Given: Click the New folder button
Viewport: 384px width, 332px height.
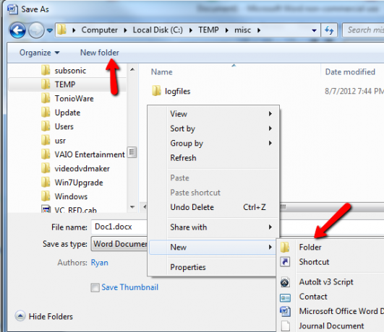Looking at the screenshot, I should 99,53.
